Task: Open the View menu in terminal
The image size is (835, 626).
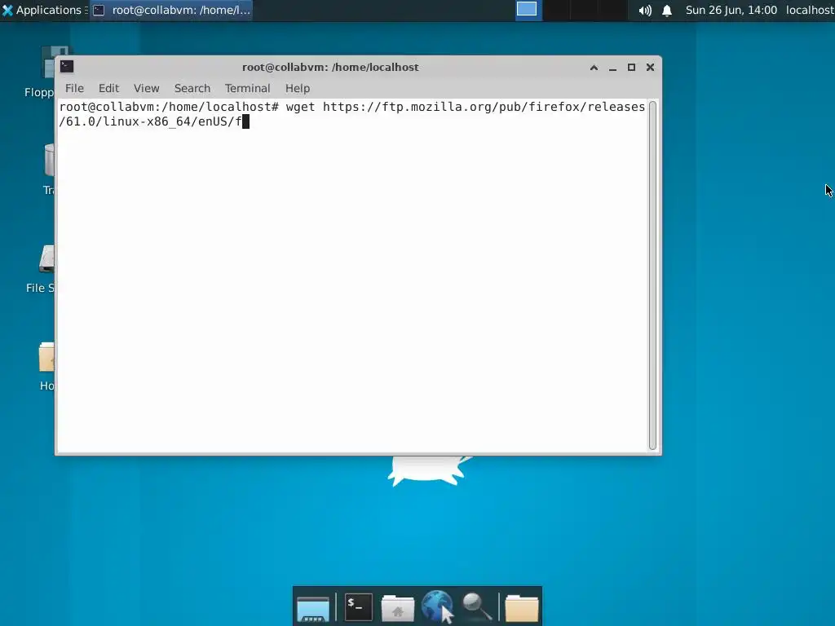Action: point(147,88)
